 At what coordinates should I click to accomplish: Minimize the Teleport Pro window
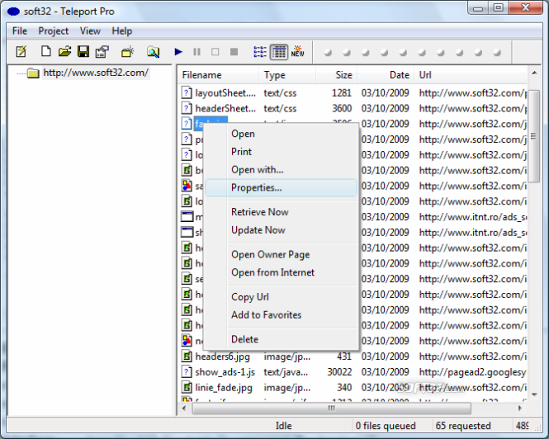[x=478, y=7]
